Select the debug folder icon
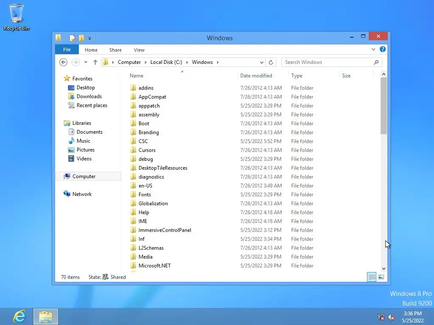This screenshot has height=325, width=434. coord(134,159)
